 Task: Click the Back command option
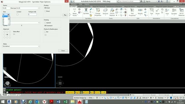92,92
